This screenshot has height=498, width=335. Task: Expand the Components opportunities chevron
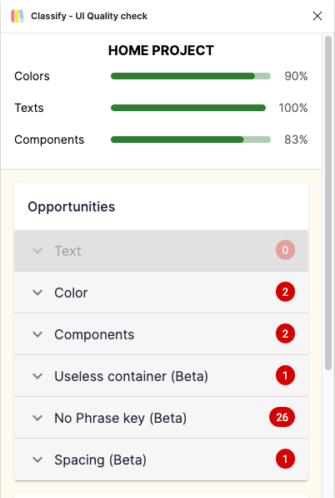37,334
